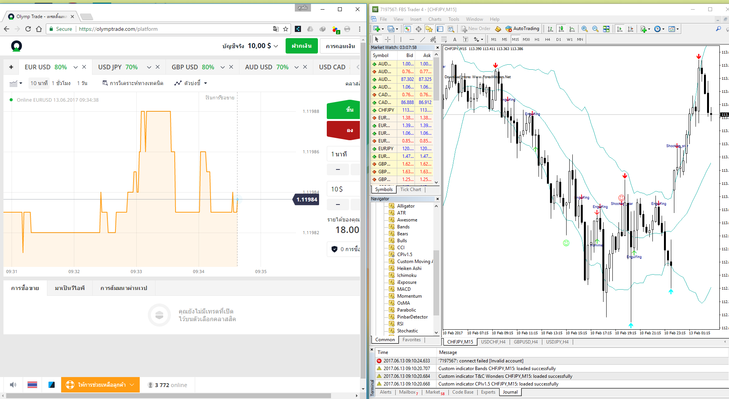This screenshot has height=399, width=729.
Task: Add new asset tab with plus button
Action: point(11,67)
